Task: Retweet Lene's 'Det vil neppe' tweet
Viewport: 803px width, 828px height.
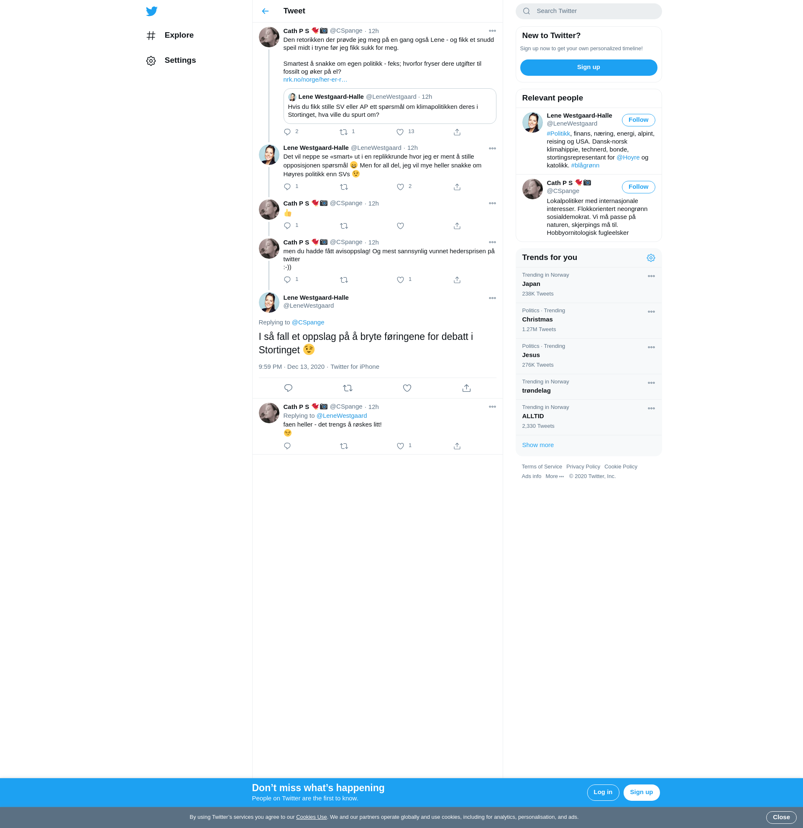Action: tap(344, 187)
